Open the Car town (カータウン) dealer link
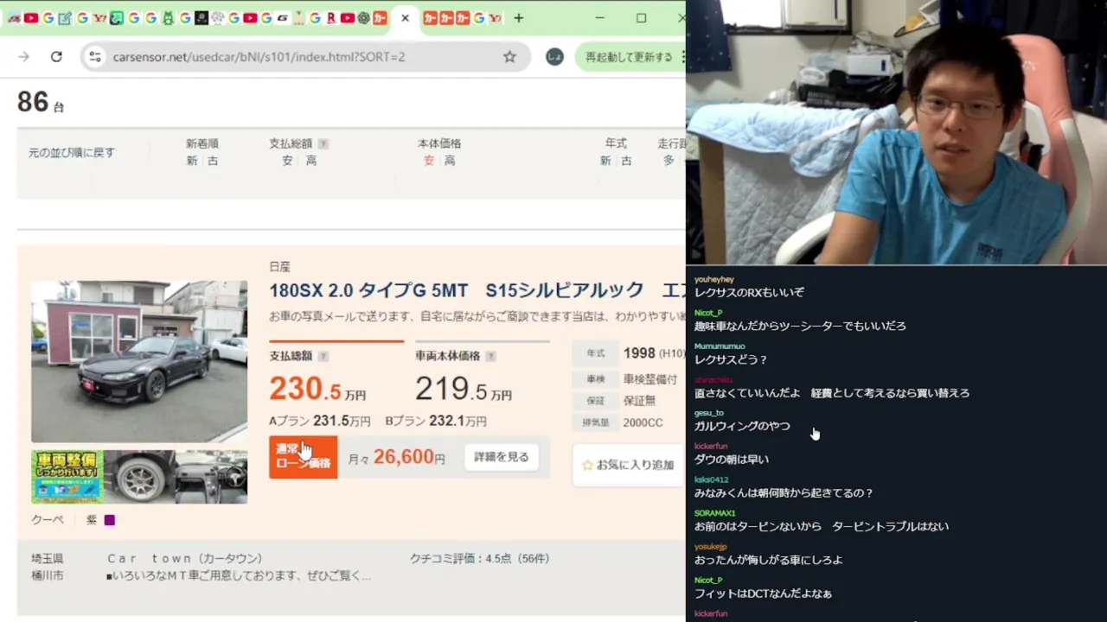1107x622 pixels. (184, 559)
